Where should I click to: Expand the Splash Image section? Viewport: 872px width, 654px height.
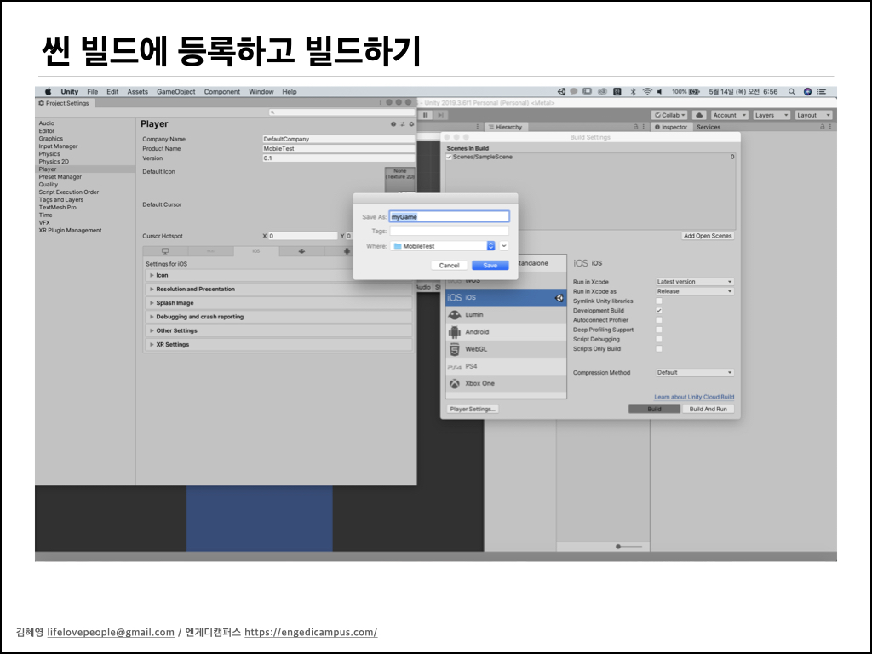tap(152, 303)
